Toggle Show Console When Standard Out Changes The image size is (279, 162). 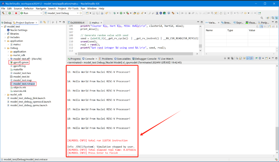(248, 58)
